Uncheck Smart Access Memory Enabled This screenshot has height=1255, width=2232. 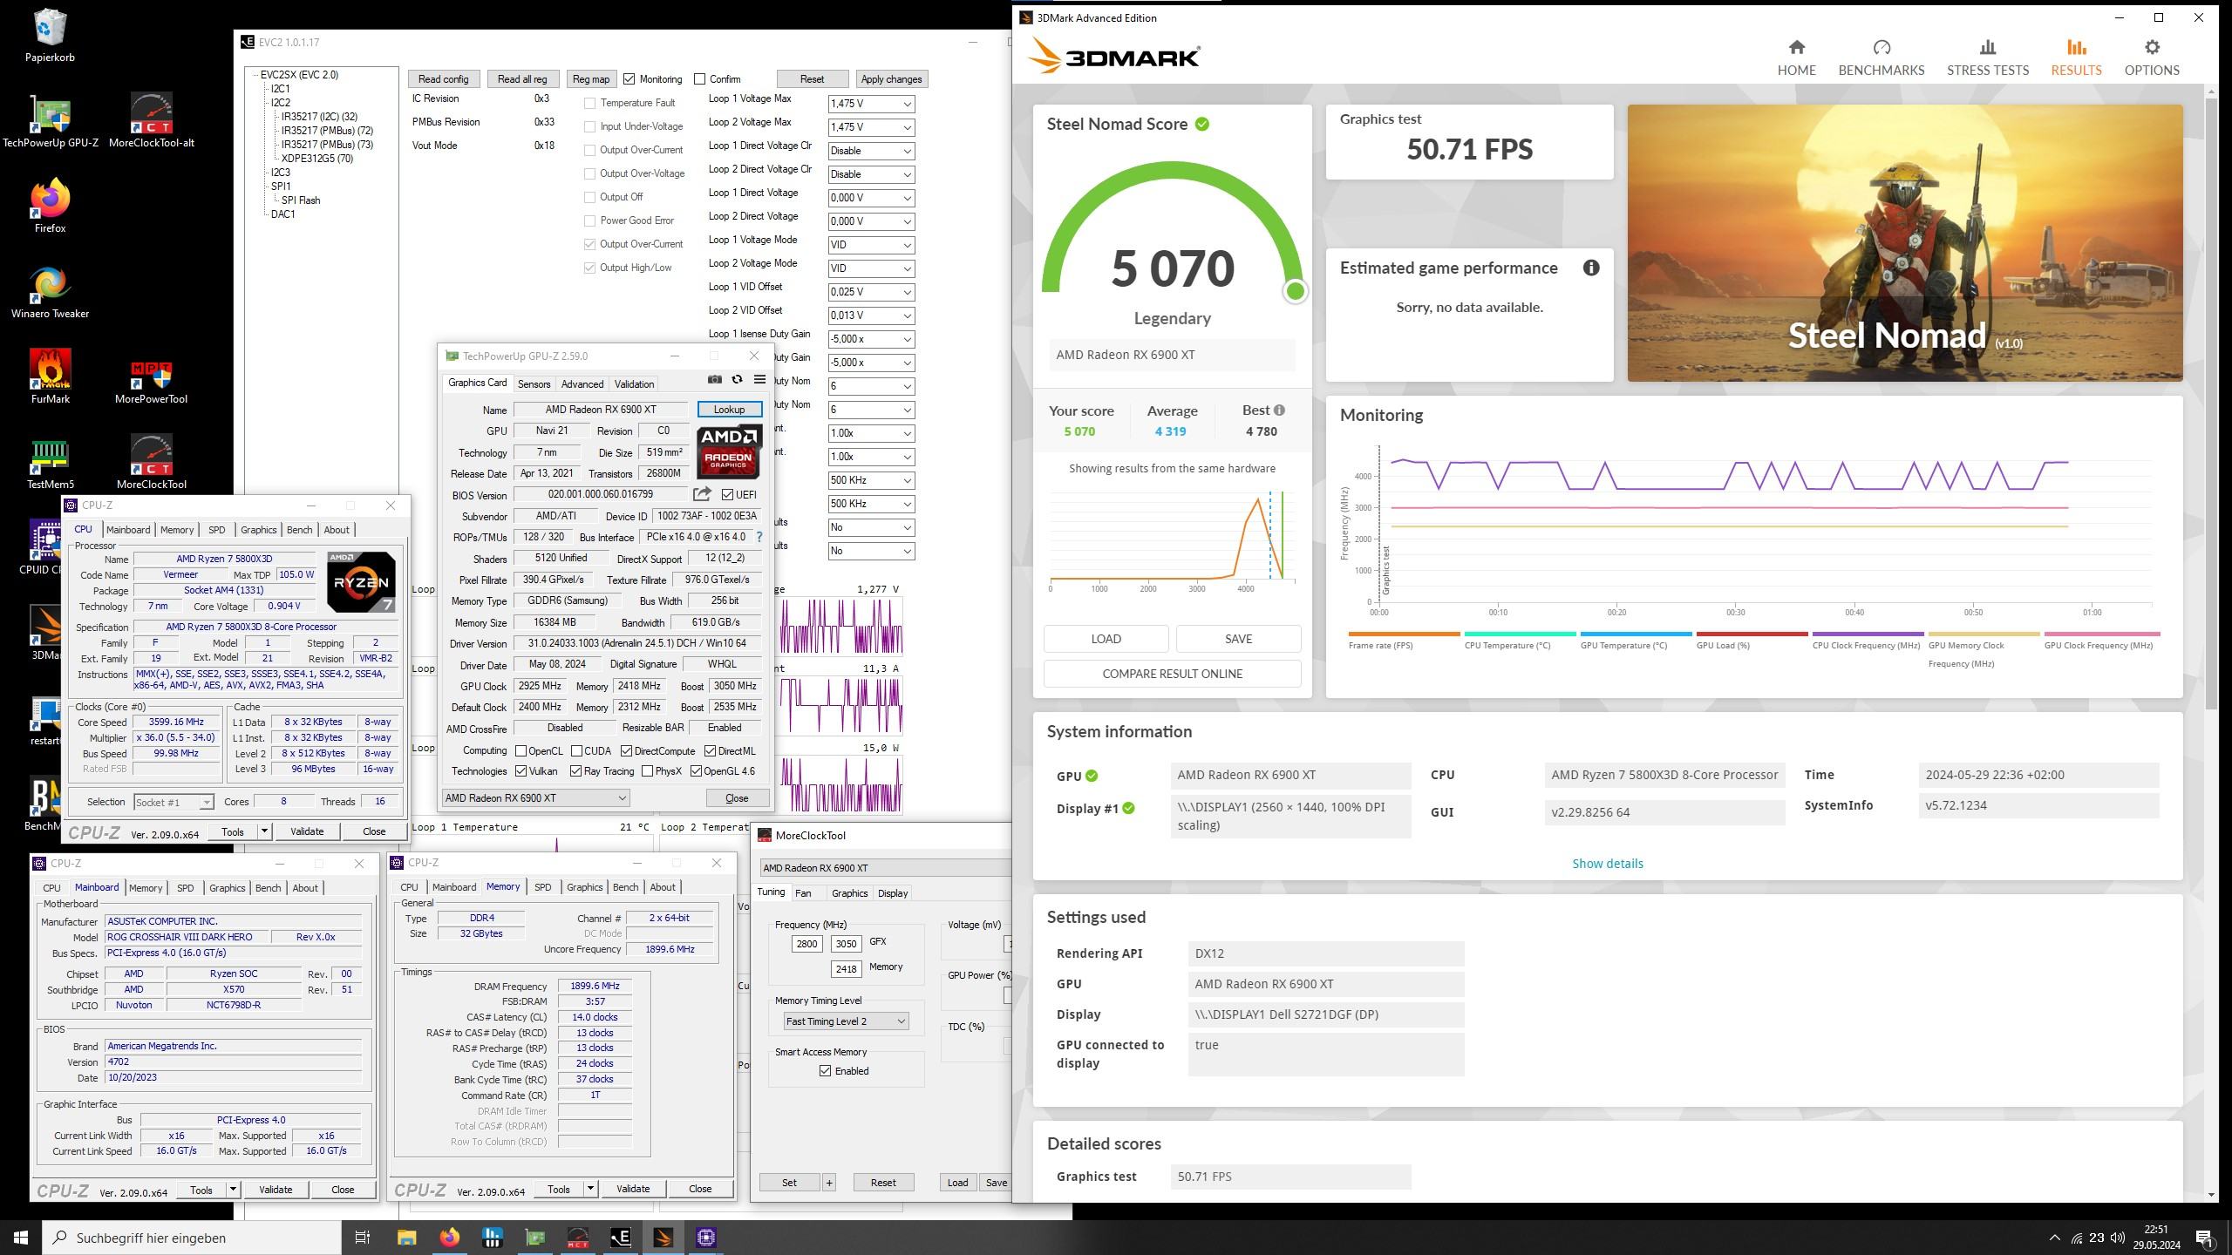(825, 1071)
